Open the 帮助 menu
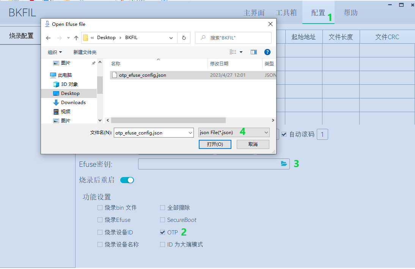This screenshot has height=269, width=415. [350, 12]
